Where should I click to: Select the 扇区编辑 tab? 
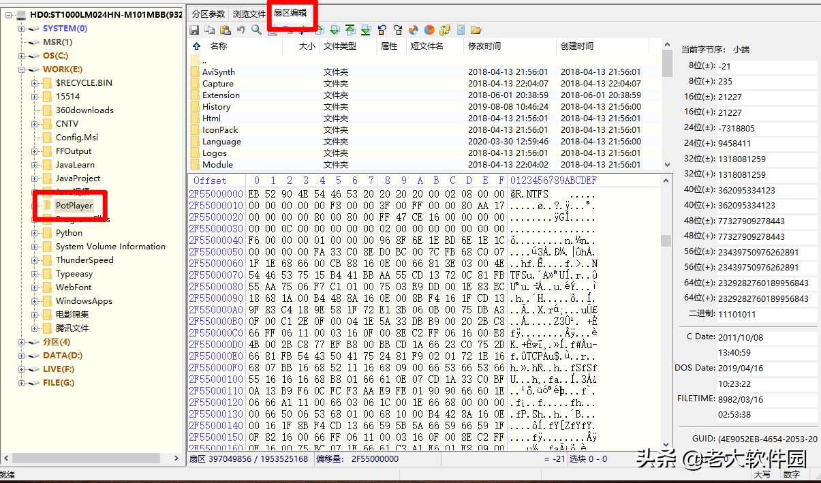(x=290, y=13)
